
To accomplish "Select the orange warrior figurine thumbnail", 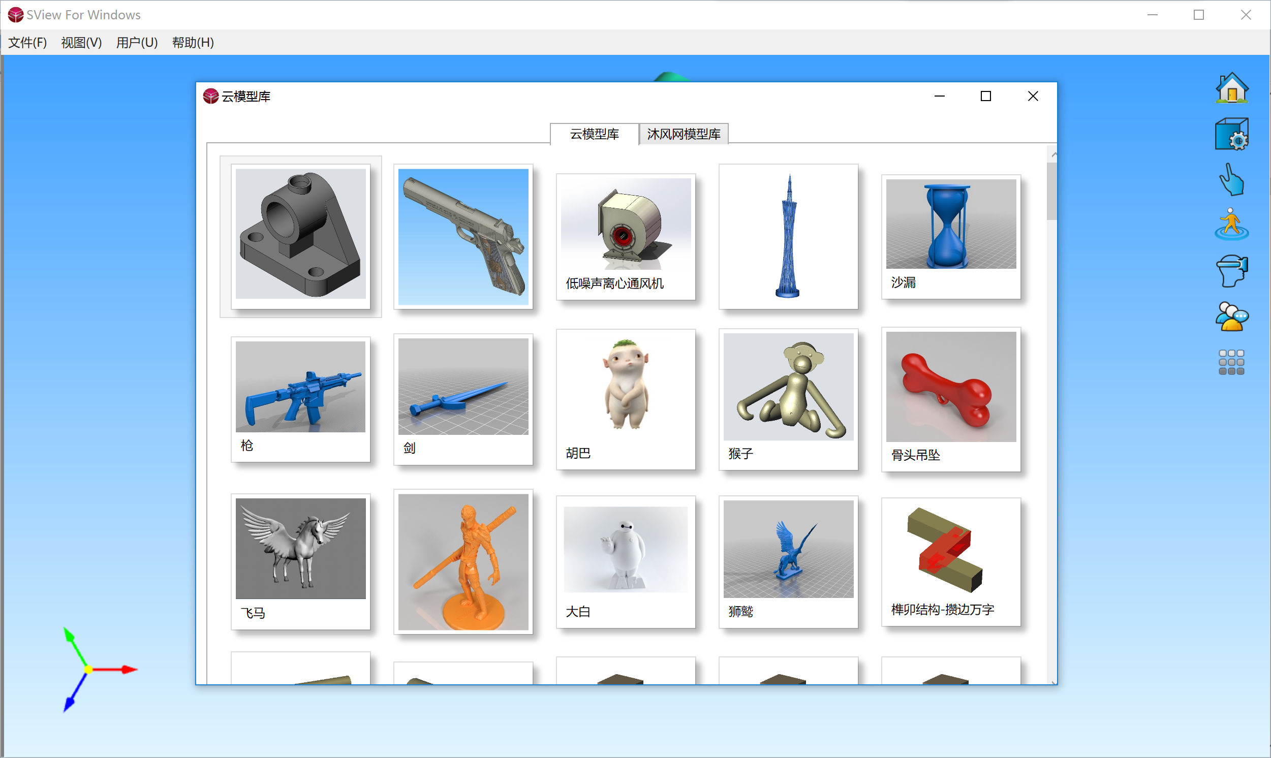I will tap(463, 561).
